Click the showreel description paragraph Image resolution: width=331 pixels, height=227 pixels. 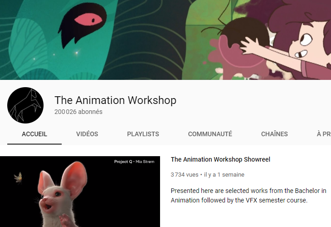click(x=248, y=196)
